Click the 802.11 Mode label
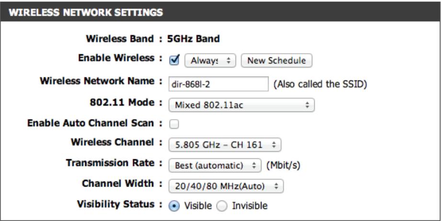441x221 pixels. [x=122, y=102]
